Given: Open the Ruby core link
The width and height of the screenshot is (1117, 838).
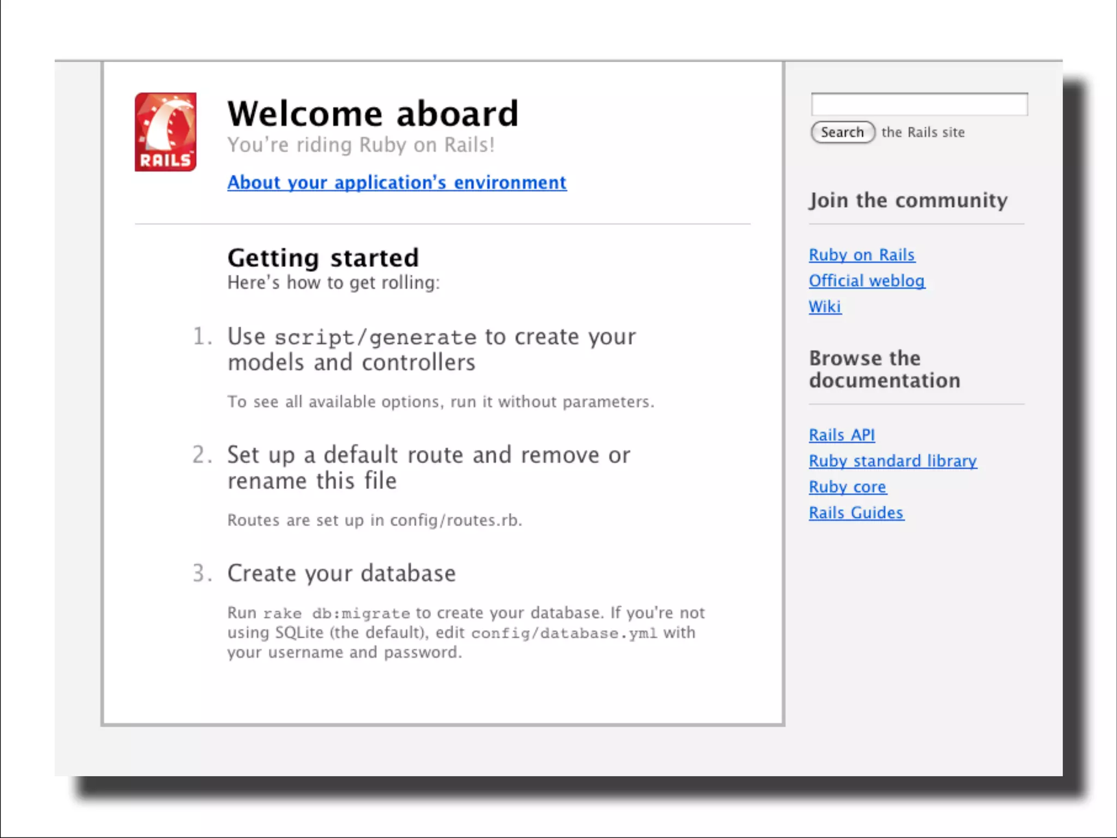Looking at the screenshot, I should point(847,487).
